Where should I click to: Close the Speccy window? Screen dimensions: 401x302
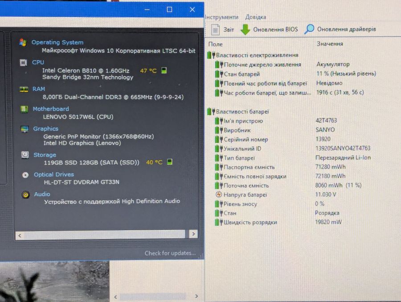pyautogui.click(x=192, y=10)
